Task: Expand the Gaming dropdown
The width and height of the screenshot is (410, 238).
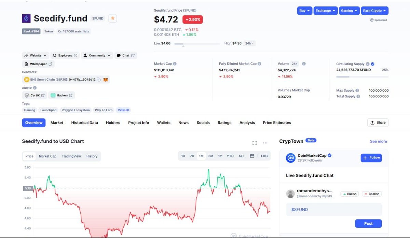Action: [x=349, y=11]
